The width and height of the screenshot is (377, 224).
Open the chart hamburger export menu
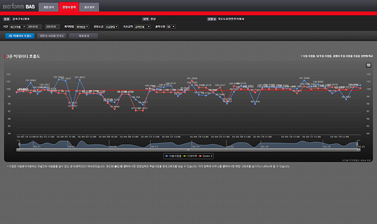[x=369, y=65]
